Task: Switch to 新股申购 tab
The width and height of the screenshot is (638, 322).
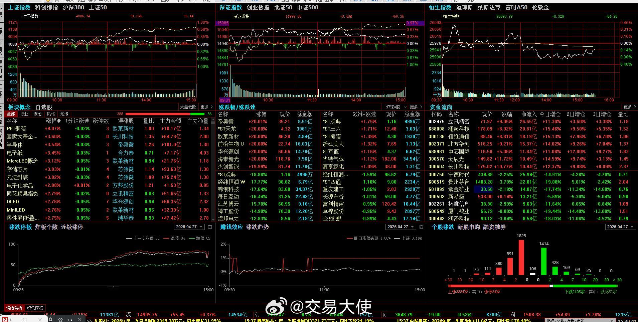Action: point(469,227)
